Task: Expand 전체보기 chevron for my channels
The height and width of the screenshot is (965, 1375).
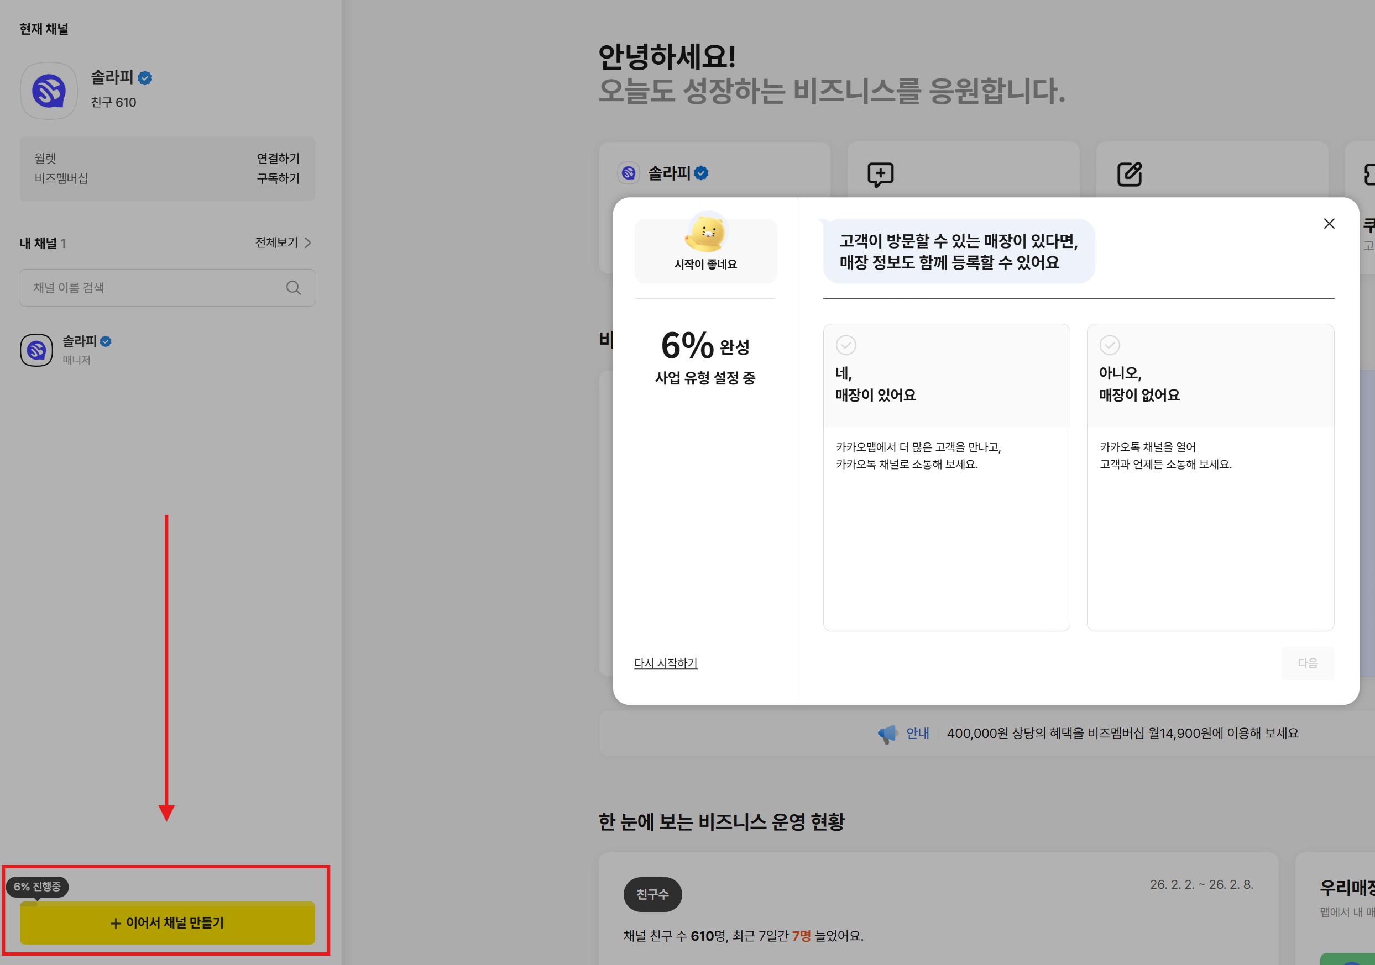Action: pos(308,243)
